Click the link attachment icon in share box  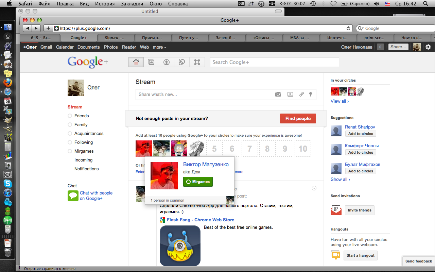301,95
